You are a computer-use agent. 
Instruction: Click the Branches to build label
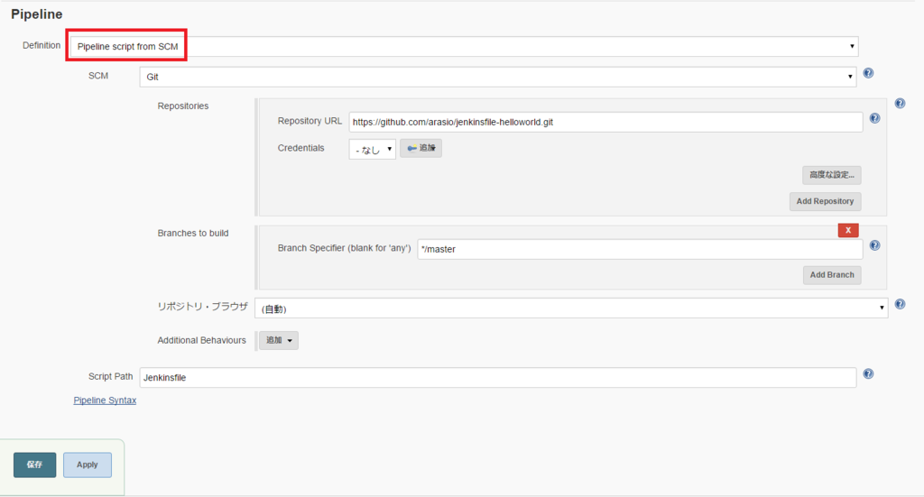193,234
